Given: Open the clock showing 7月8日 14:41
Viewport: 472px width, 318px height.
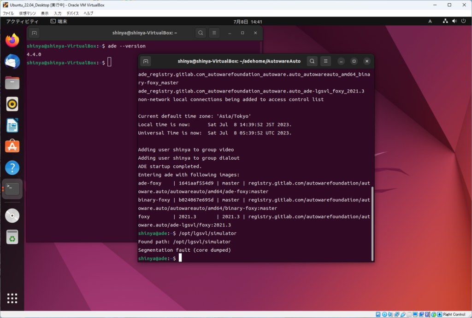Looking at the screenshot, I should pos(248,22).
